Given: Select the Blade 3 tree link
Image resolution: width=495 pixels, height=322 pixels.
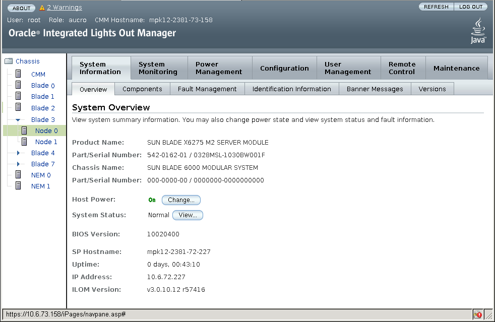Looking at the screenshot, I should pyautogui.click(x=43, y=119).
